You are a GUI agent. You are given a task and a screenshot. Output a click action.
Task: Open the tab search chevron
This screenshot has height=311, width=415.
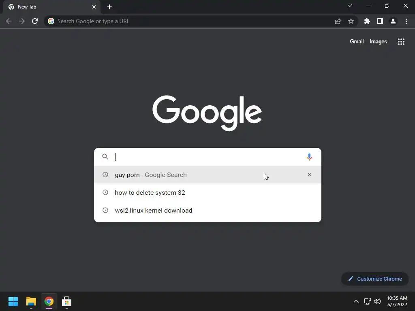tap(350, 6)
